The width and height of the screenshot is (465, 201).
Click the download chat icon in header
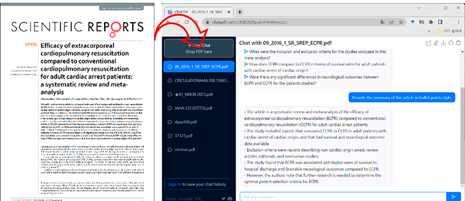(x=443, y=43)
